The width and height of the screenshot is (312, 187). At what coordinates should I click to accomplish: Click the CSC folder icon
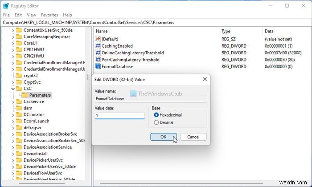[x=19, y=89]
